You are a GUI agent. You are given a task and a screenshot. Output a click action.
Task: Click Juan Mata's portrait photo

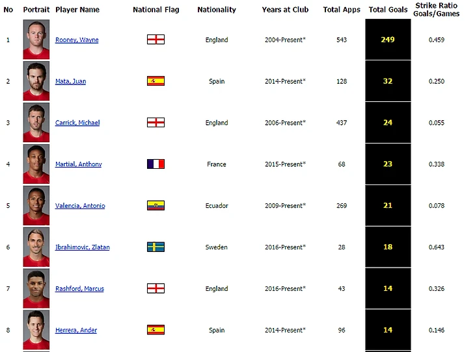click(x=36, y=81)
